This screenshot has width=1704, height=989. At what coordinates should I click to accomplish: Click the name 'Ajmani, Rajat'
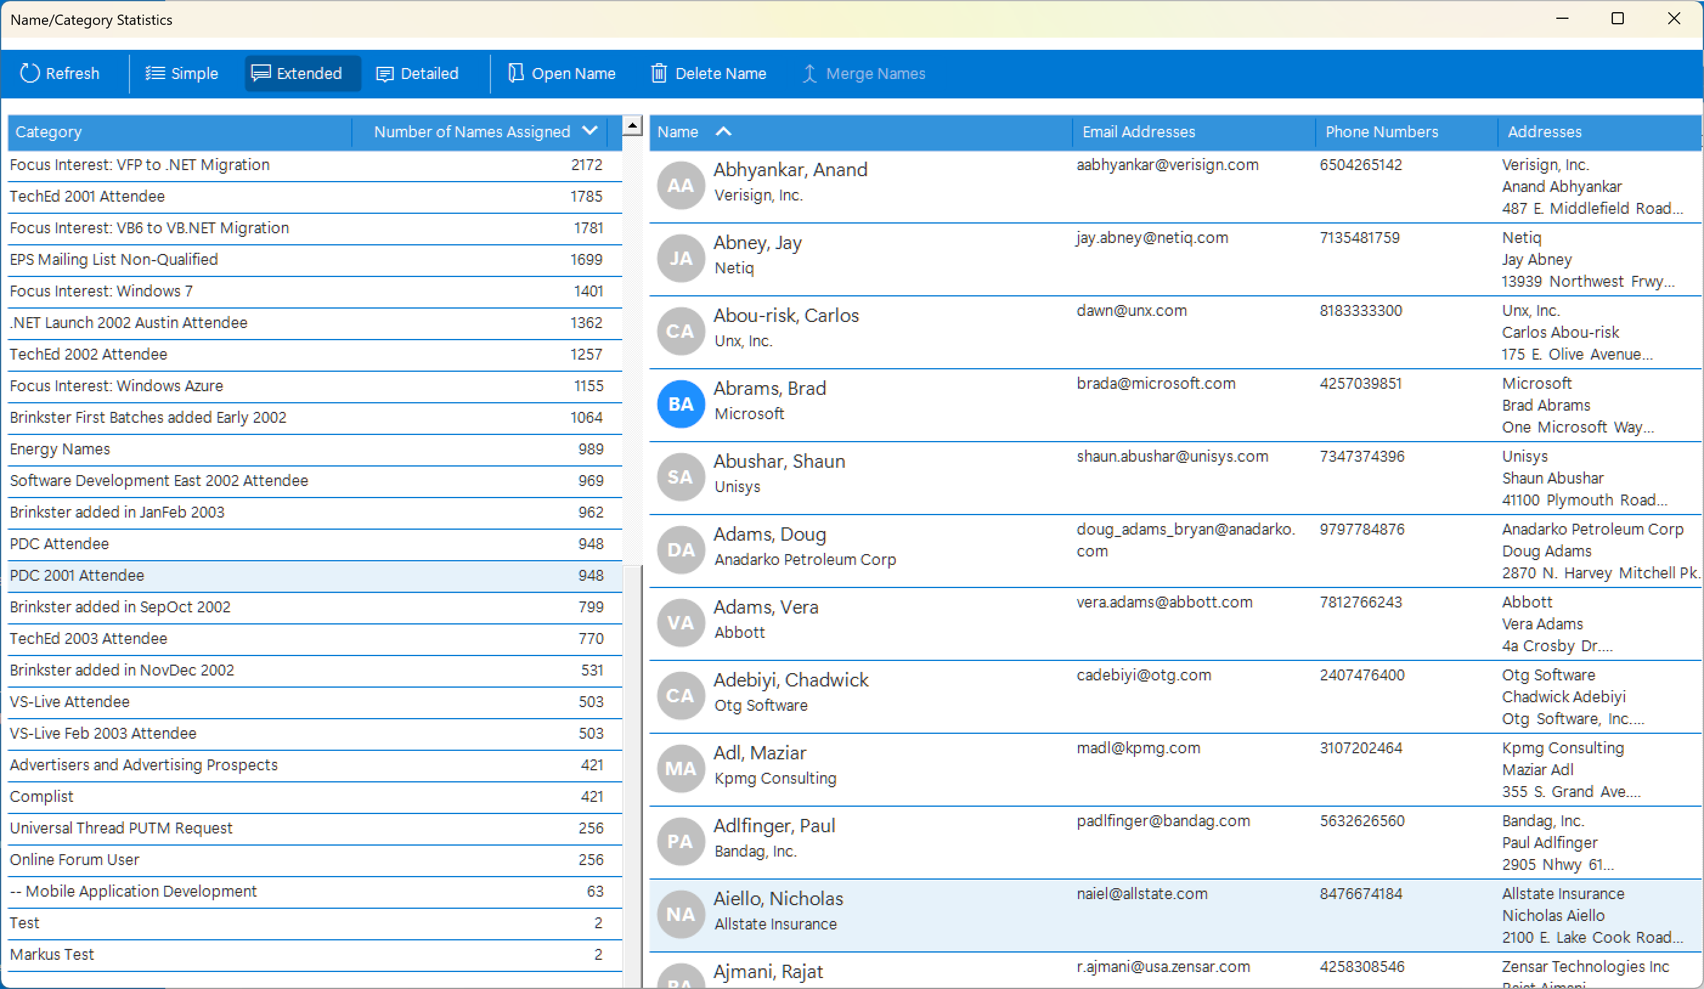tap(768, 972)
